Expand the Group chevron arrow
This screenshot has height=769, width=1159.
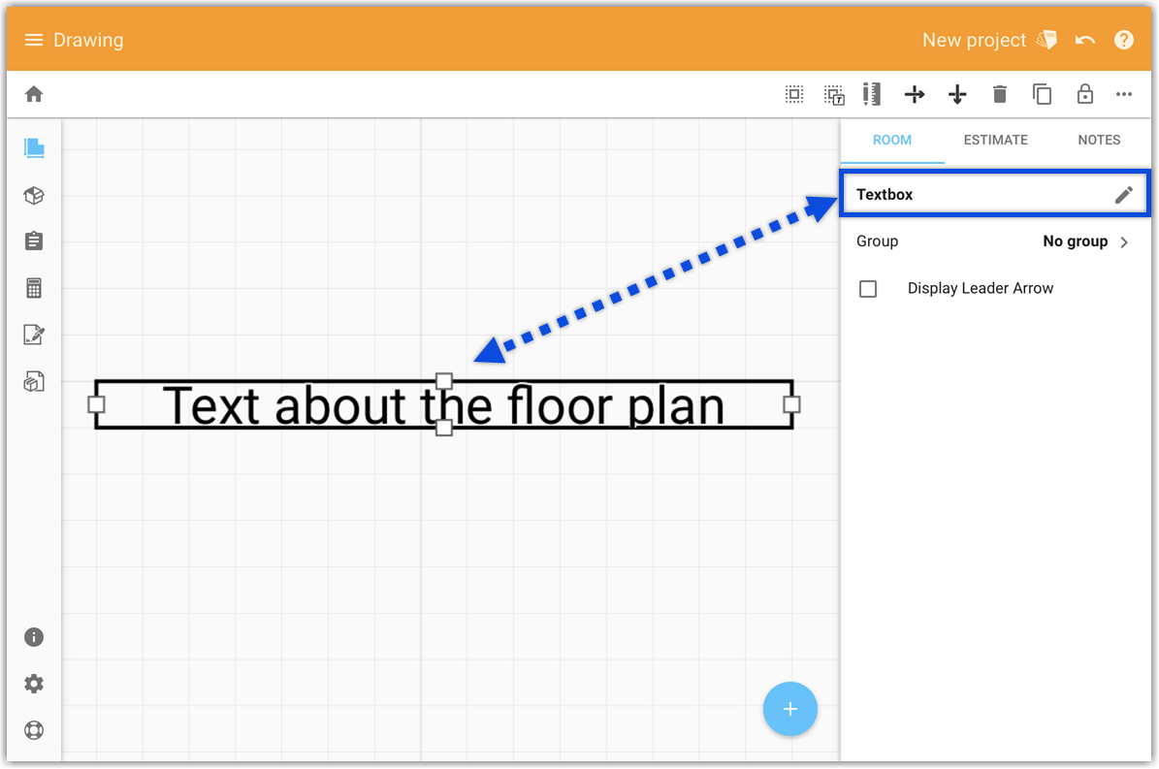tap(1124, 241)
